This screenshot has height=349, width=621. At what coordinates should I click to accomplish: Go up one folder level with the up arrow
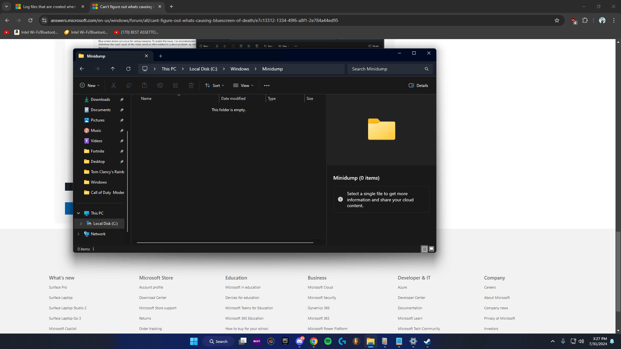tap(113, 69)
